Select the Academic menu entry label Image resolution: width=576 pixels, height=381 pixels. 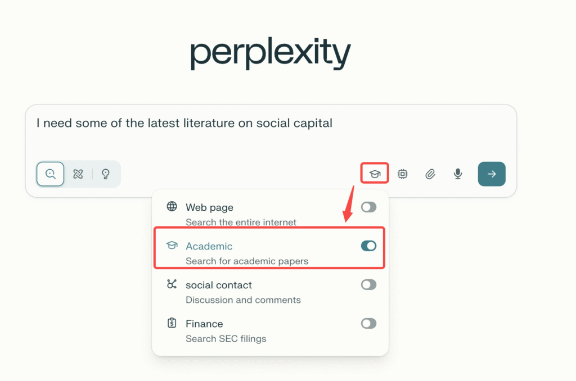coord(209,246)
